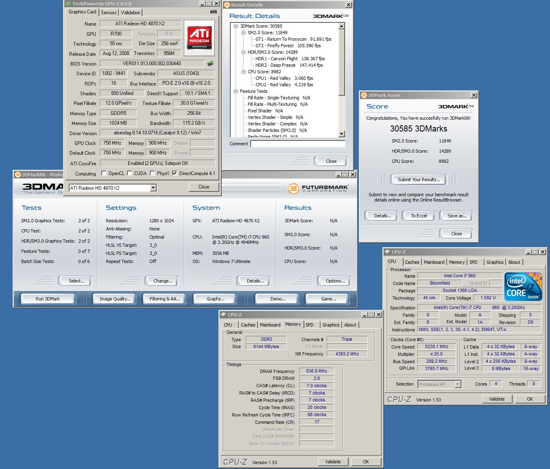Click the To Excel button
Image resolution: width=550 pixels, height=469 pixels.
[419, 216]
